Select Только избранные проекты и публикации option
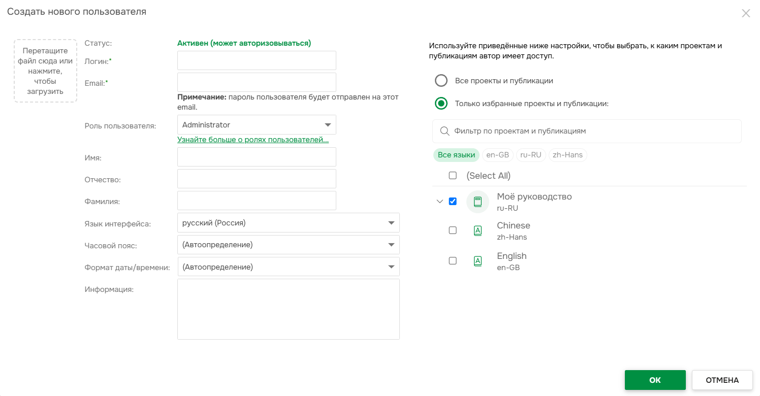This screenshot has width=760, height=396. click(x=441, y=104)
